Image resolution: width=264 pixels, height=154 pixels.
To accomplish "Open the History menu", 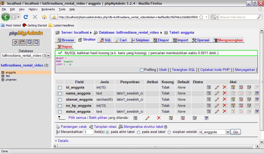I will [33, 9].
